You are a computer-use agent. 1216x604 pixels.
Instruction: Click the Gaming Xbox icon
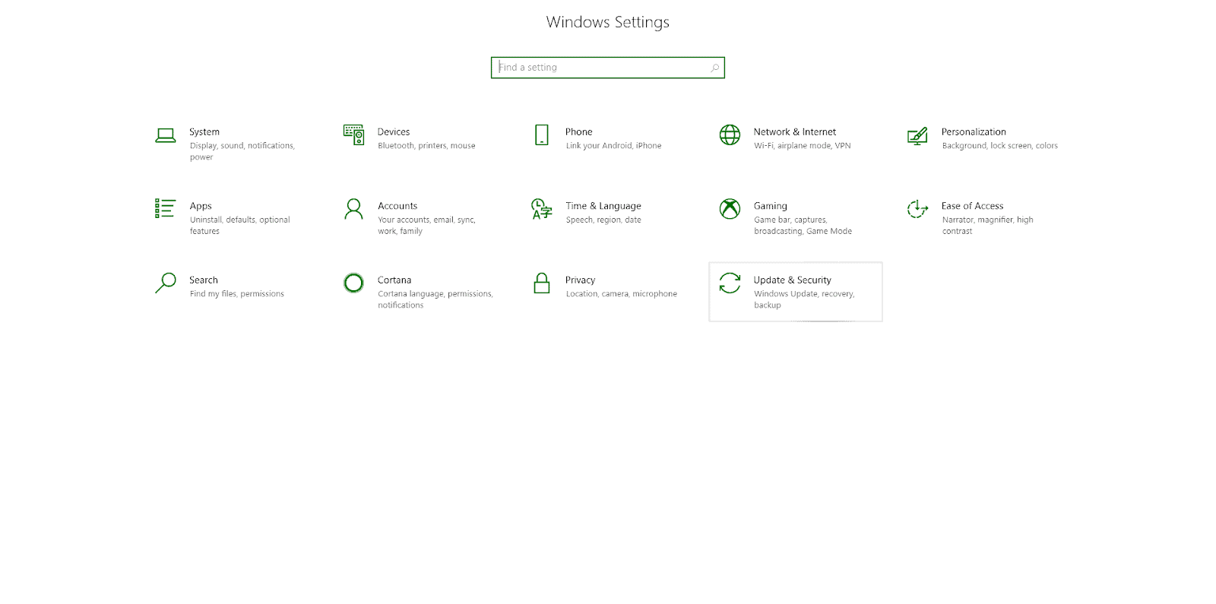click(x=730, y=209)
